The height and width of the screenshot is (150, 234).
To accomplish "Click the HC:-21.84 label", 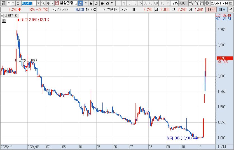I will click(x=223, y=19).
